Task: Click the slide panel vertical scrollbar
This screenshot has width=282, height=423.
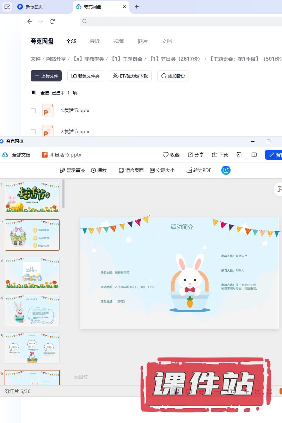Action: 63,194
